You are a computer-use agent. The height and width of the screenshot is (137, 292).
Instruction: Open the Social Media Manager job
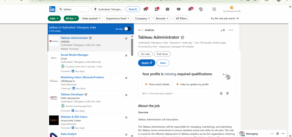click(74, 55)
